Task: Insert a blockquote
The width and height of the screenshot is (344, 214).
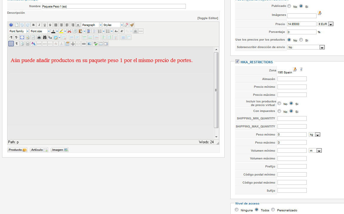Action: pos(78,25)
